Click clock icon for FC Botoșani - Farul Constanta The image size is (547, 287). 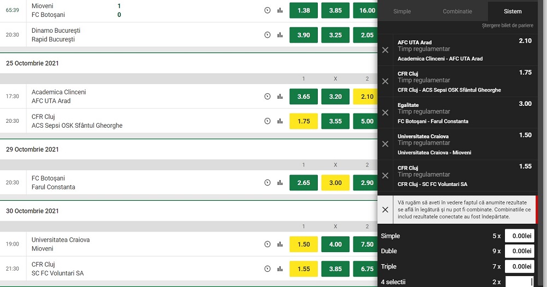pos(267,183)
